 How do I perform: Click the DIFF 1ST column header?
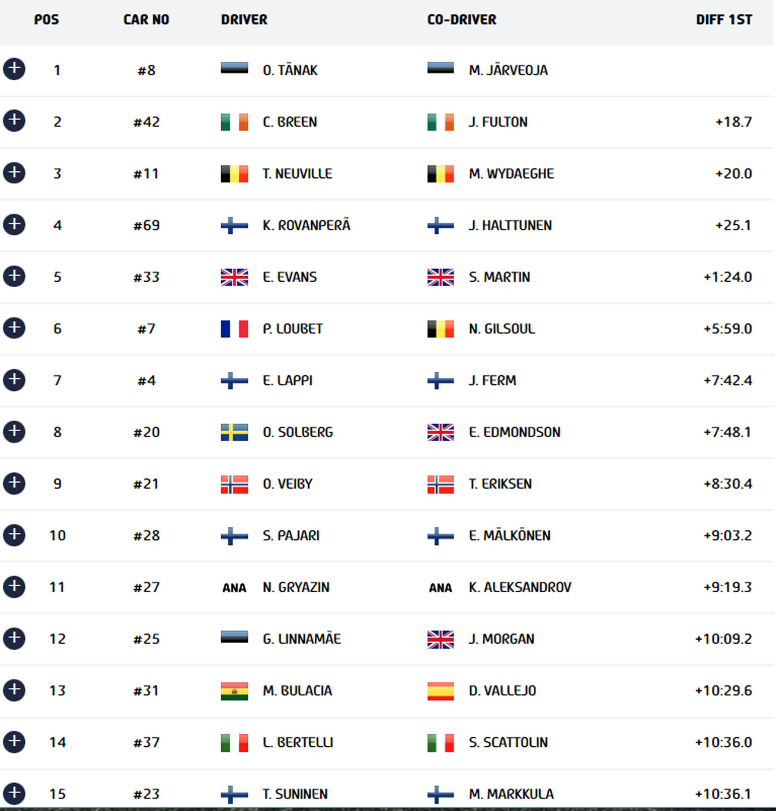click(724, 19)
